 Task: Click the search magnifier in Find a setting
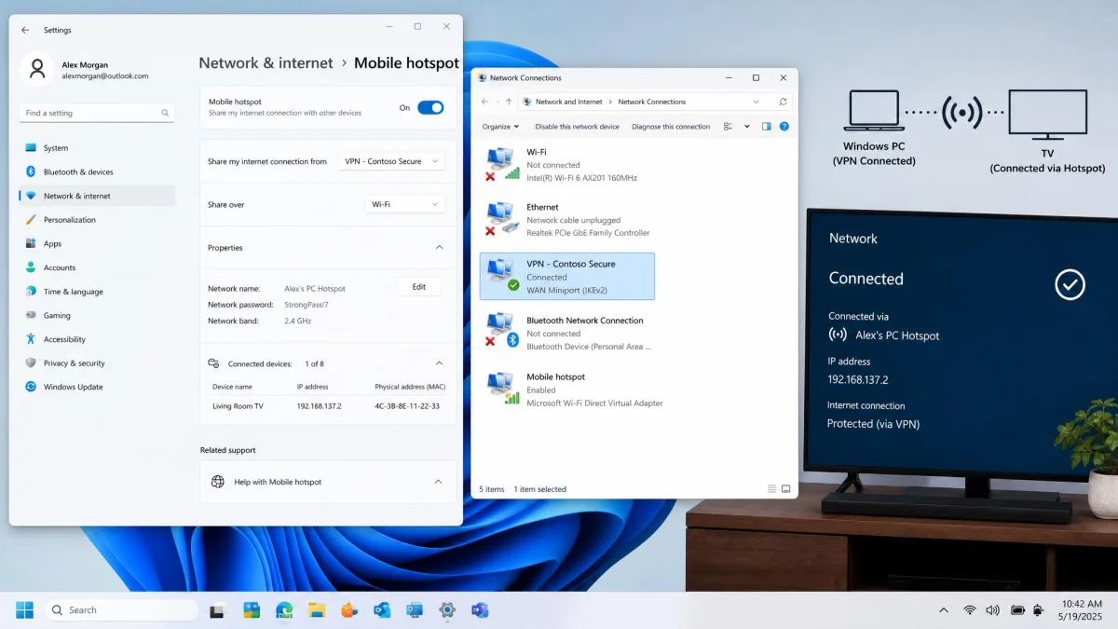click(166, 113)
